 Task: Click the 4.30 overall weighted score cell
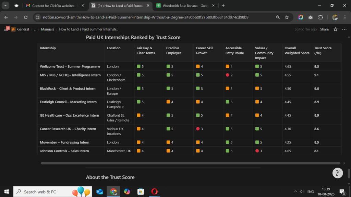tap(297, 131)
